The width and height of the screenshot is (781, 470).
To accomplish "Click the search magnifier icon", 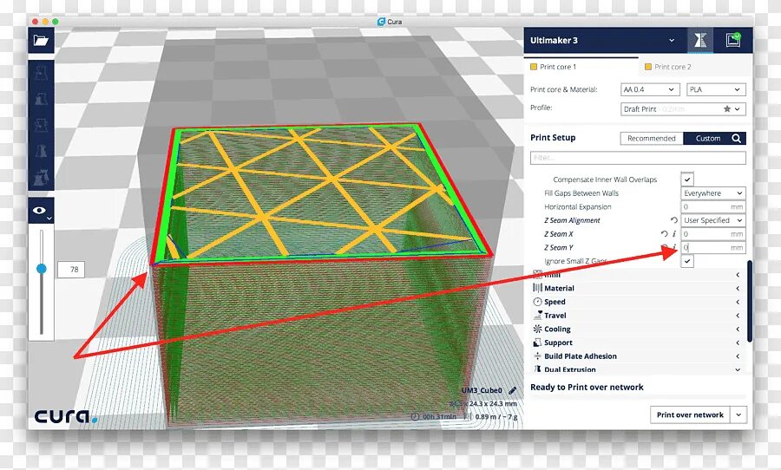I will point(737,139).
